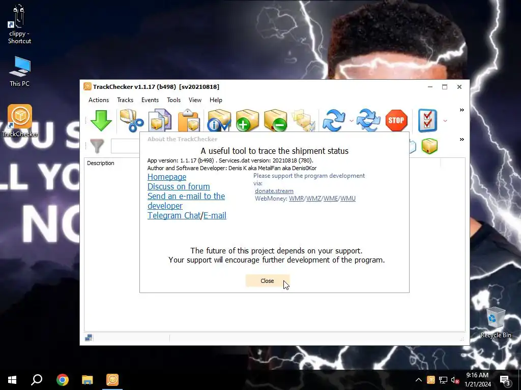Open the Events menu
This screenshot has height=390, width=521.
pos(150,100)
